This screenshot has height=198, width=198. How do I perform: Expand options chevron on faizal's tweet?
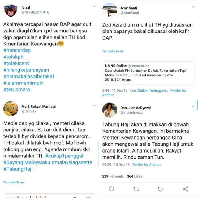click(94, 6)
